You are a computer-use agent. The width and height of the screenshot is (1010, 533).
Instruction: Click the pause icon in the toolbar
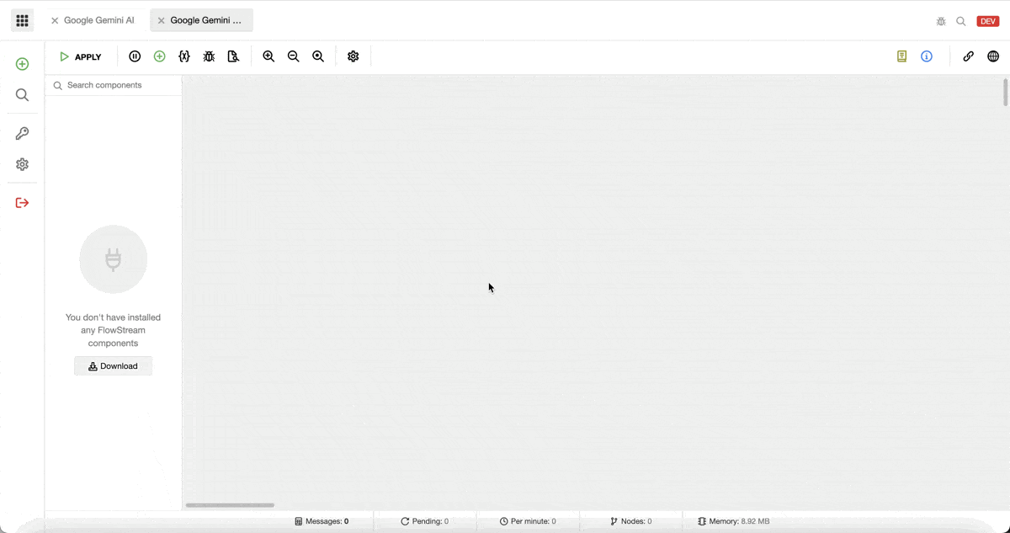pyautogui.click(x=135, y=56)
